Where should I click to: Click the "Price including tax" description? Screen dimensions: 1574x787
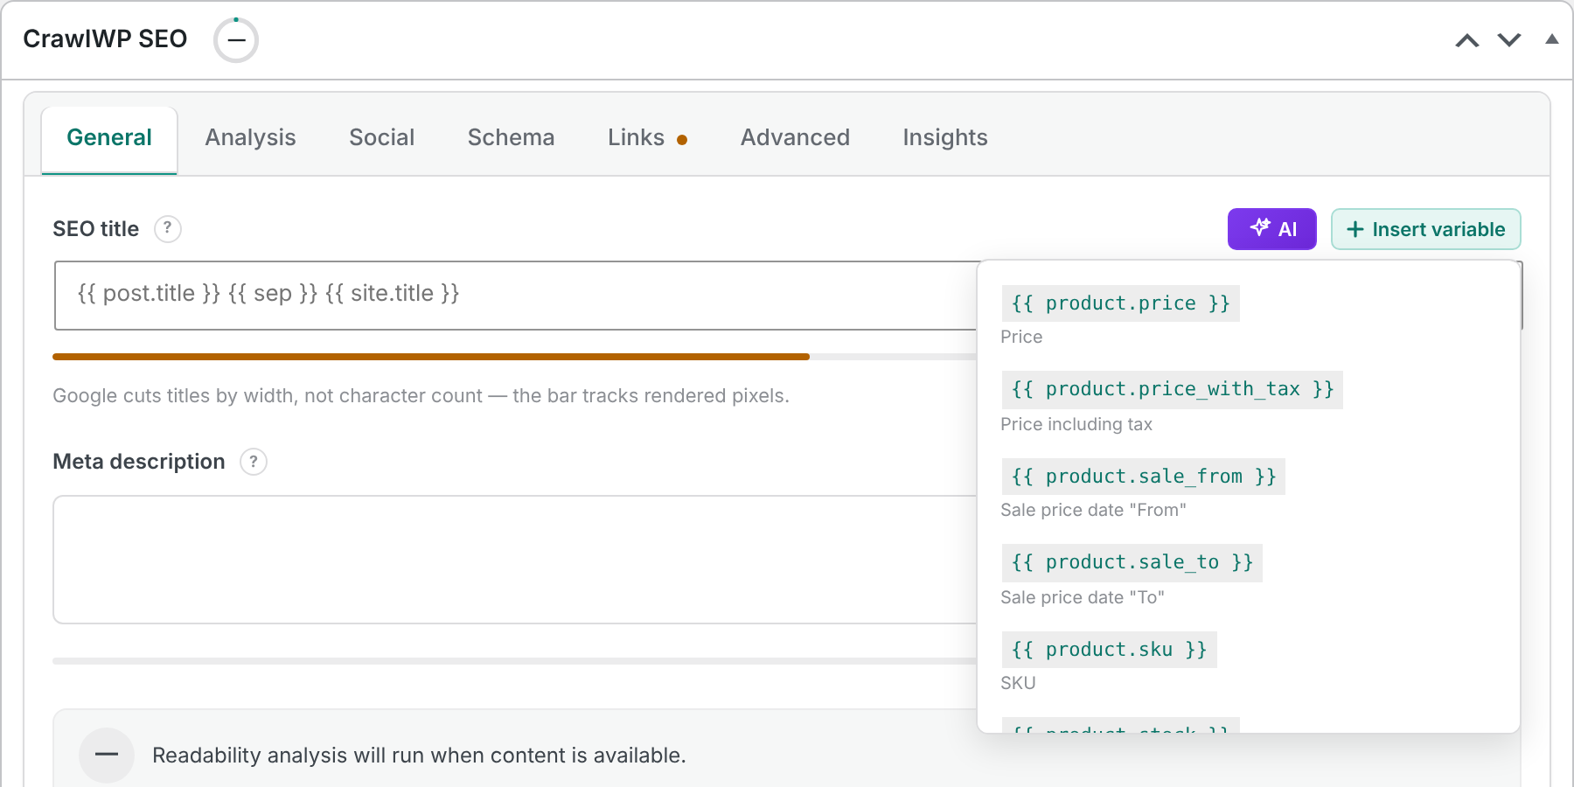(x=1076, y=424)
